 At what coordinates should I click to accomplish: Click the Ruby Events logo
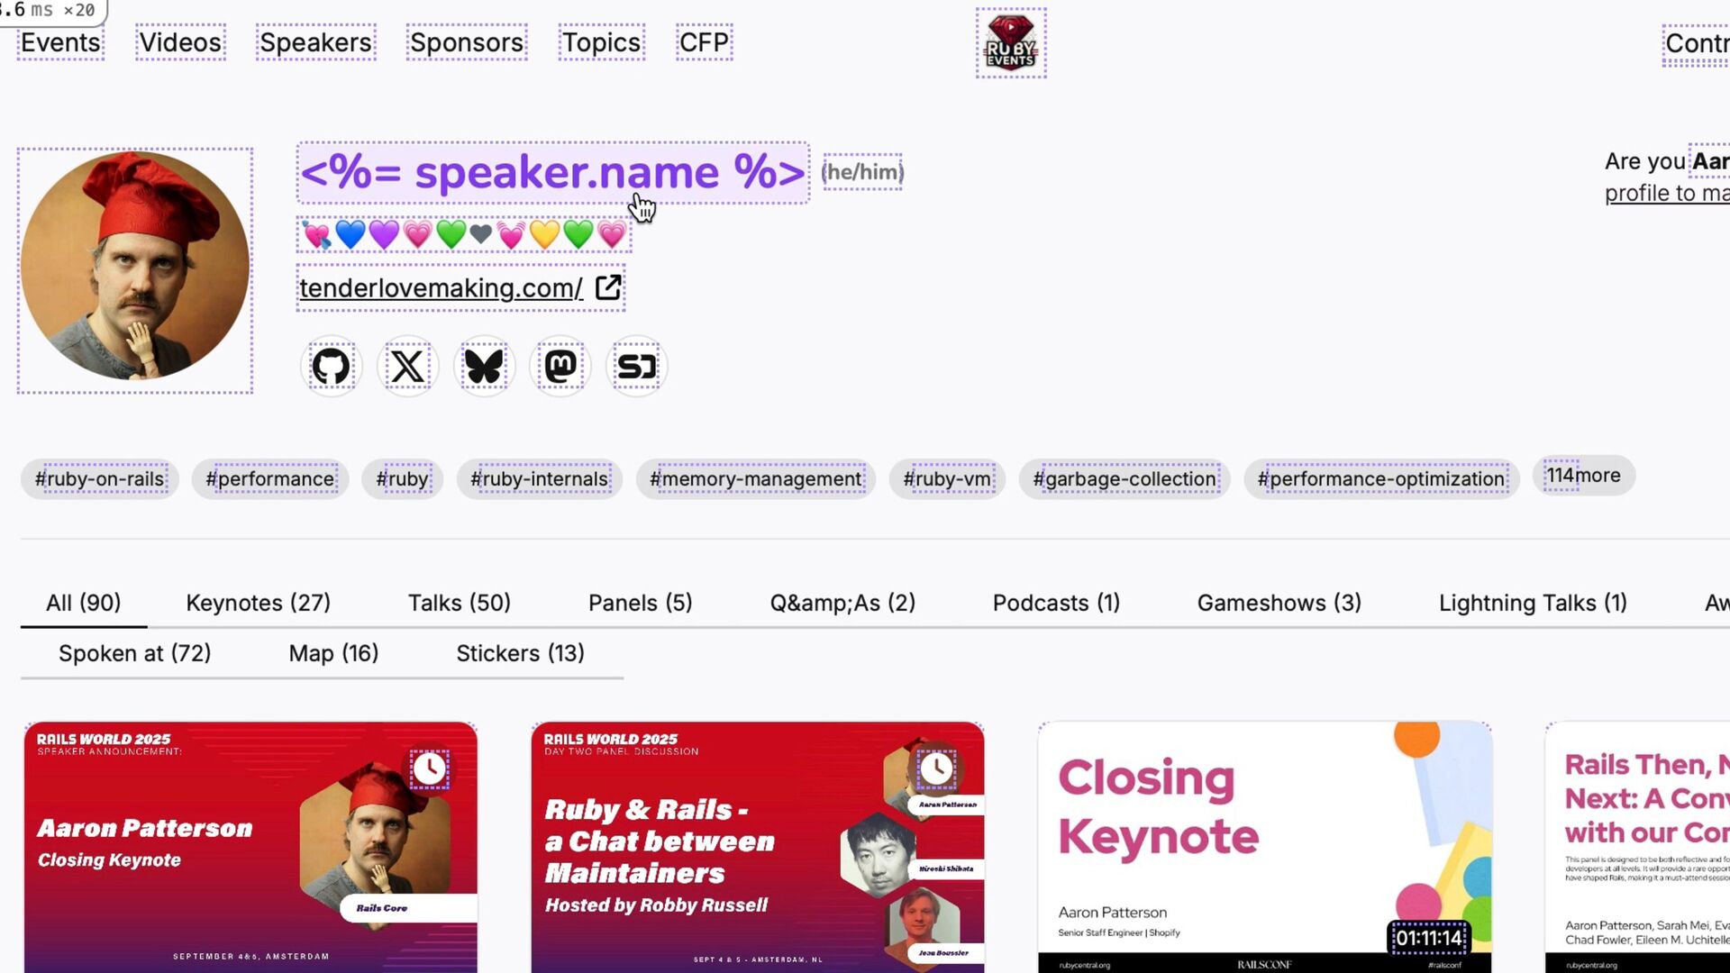point(1010,43)
